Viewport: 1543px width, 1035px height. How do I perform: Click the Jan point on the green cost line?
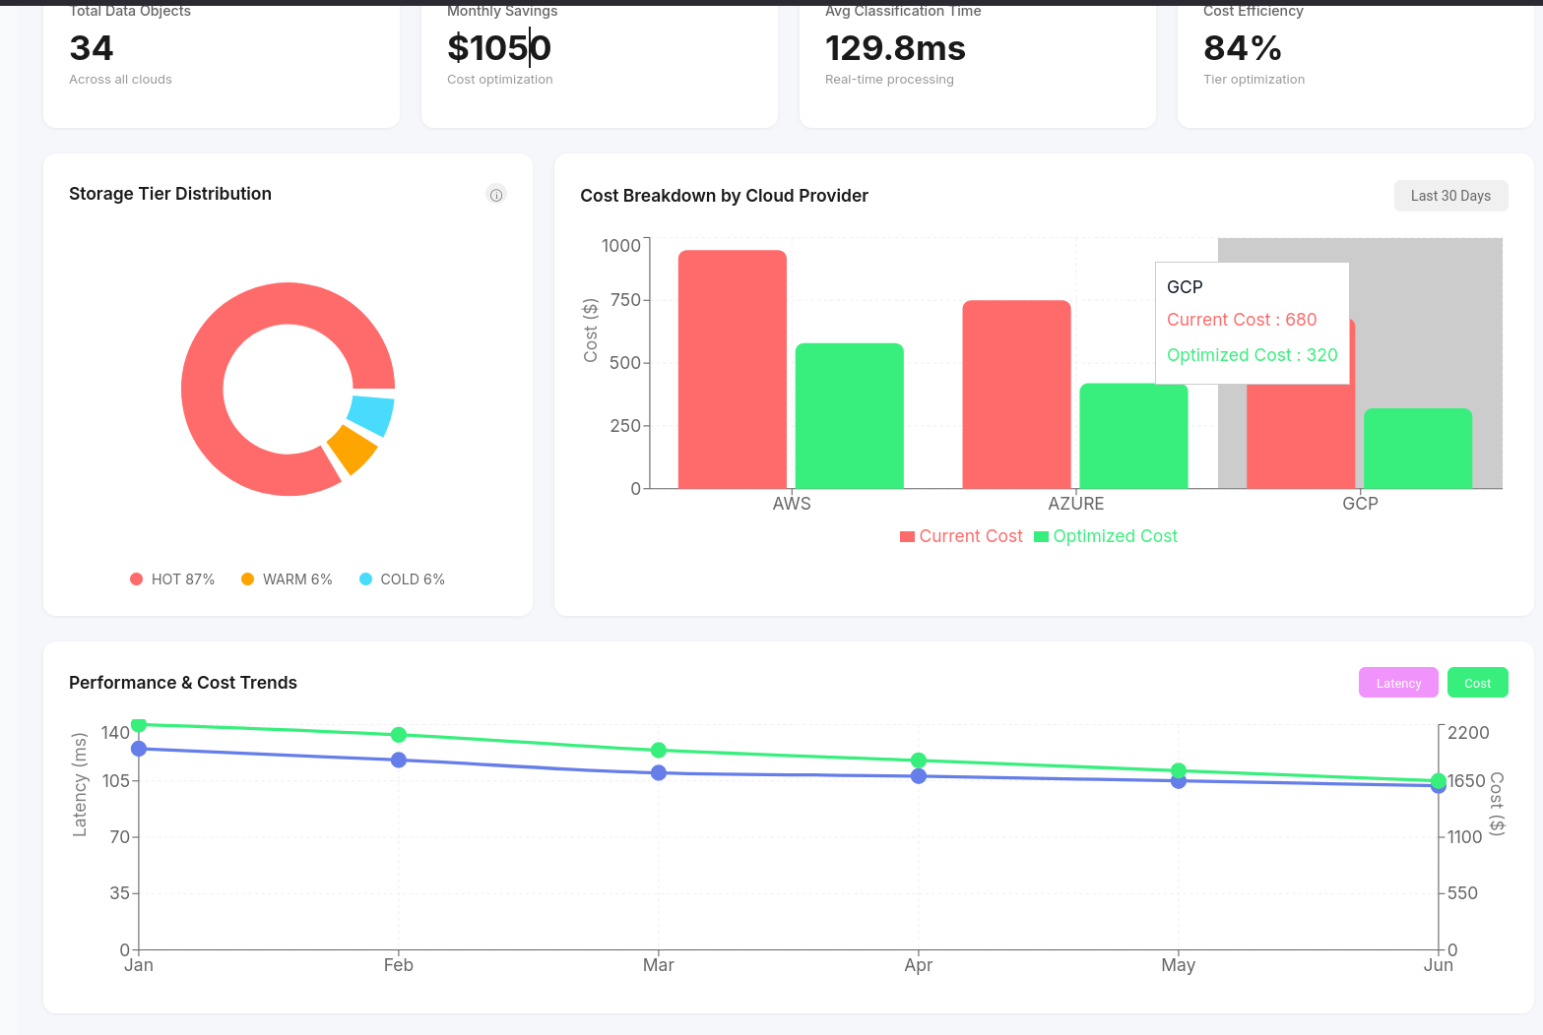139,723
